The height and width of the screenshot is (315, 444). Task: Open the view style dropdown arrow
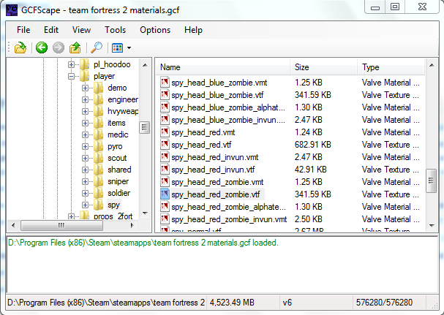tap(129, 48)
